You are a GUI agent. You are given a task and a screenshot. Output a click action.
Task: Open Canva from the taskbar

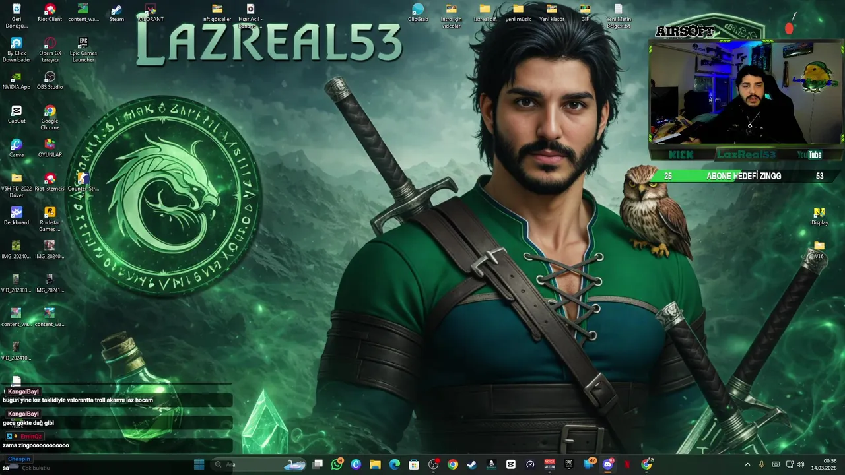tap(356, 464)
